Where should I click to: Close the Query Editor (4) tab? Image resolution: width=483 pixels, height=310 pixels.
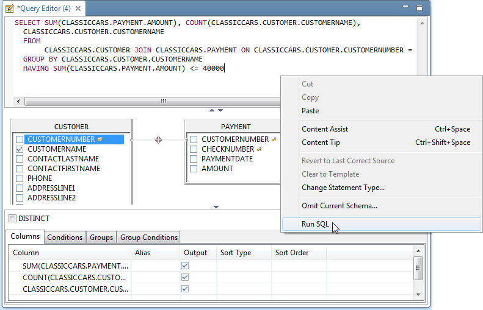pyautogui.click(x=79, y=9)
